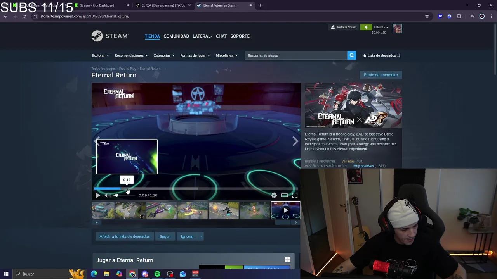Bookmark this page with the star icon

click(427, 16)
